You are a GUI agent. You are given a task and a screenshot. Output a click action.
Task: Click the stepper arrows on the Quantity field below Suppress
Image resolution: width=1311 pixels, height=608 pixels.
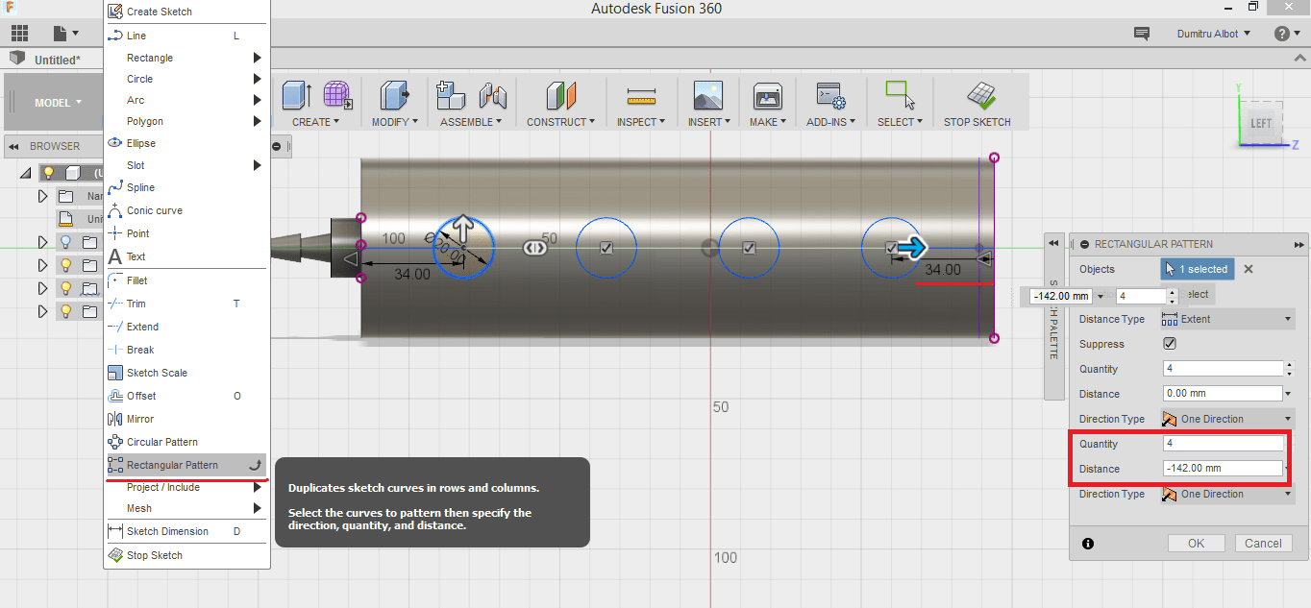coord(1290,369)
